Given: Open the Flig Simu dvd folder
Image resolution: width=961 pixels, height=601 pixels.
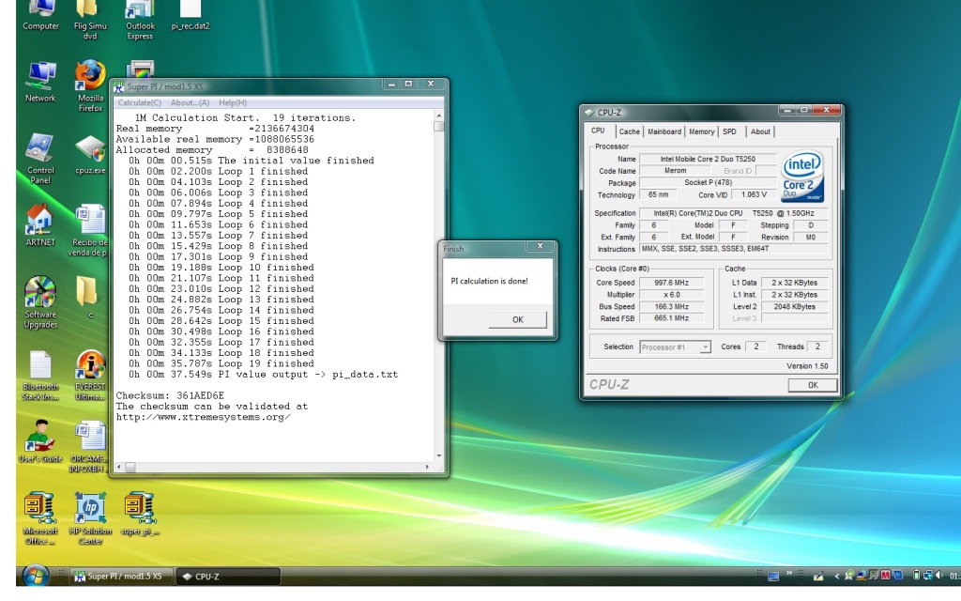Looking at the screenshot, I should click(x=89, y=20).
